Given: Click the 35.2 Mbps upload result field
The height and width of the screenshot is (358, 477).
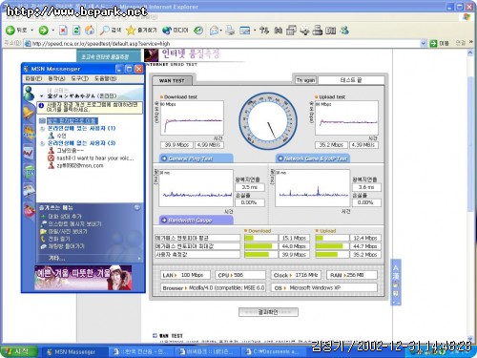Looking at the screenshot, I should click(x=331, y=145).
